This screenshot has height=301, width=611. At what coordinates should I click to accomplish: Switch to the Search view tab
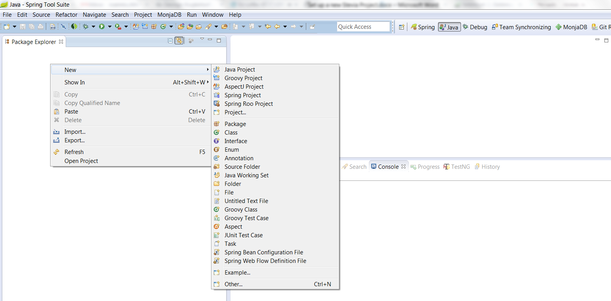[354, 166]
